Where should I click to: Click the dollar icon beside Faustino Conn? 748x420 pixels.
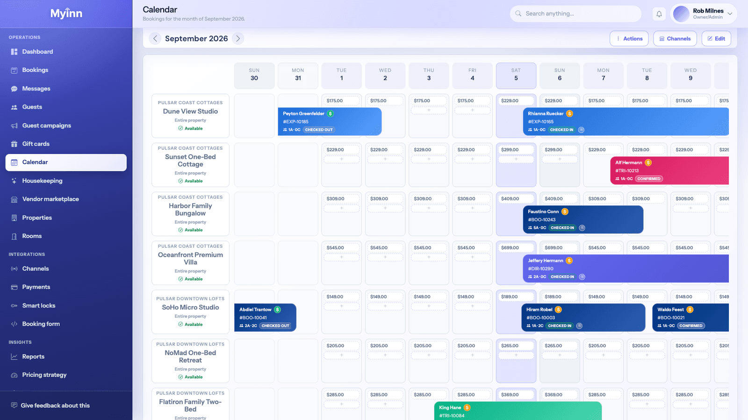(x=565, y=212)
